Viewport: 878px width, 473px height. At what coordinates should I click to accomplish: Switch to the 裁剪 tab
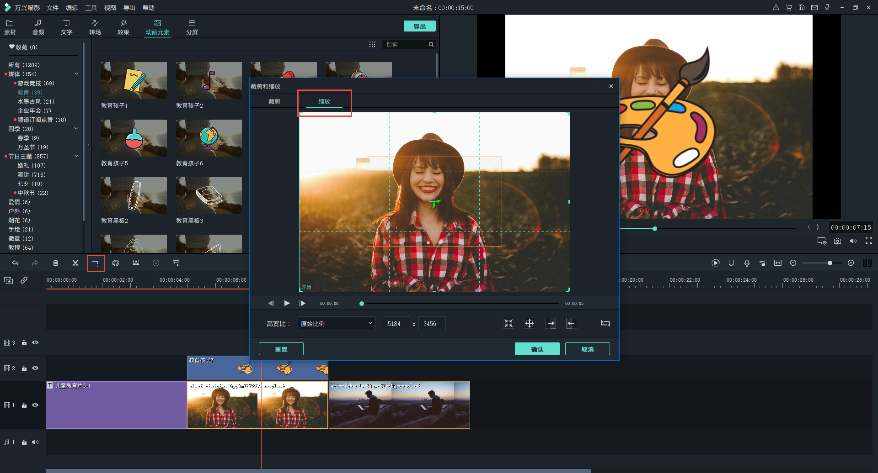click(274, 101)
